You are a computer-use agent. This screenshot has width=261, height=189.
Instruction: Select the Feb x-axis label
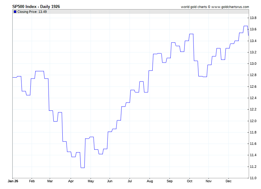32,181
